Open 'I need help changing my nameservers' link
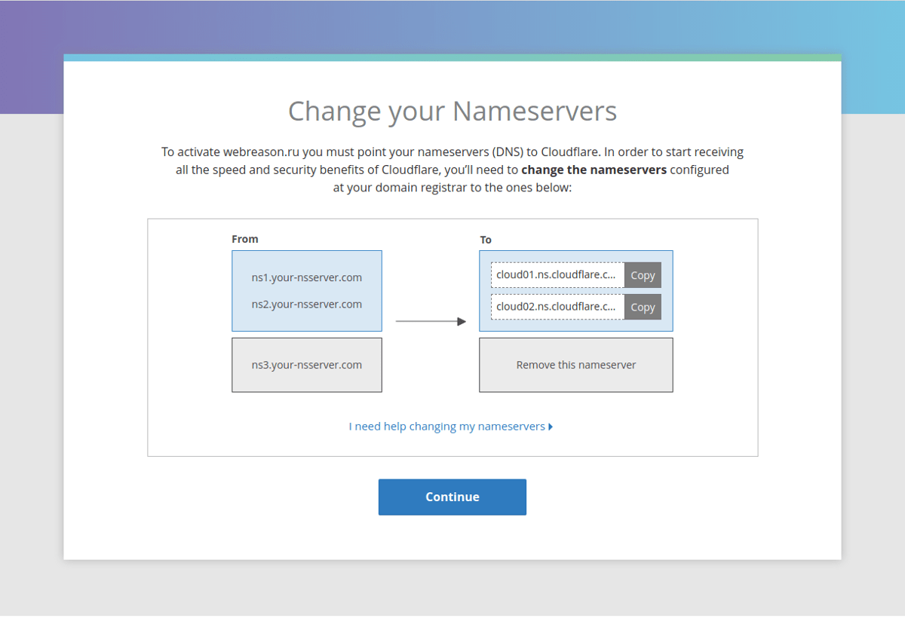Screen dimensions: 905x618 tap(451, 427)
